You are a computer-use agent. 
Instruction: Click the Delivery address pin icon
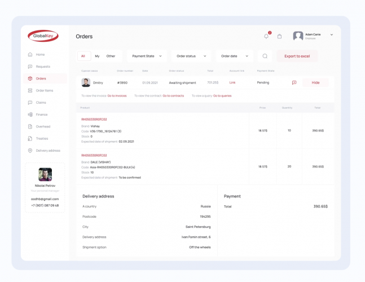30,151
